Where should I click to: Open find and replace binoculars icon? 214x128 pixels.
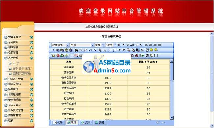[x=76, y=50]
